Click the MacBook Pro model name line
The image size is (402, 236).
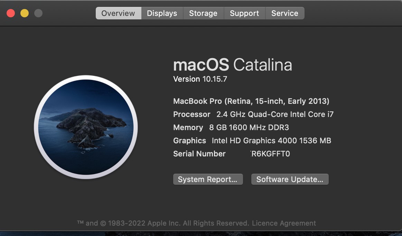(251, 101)
